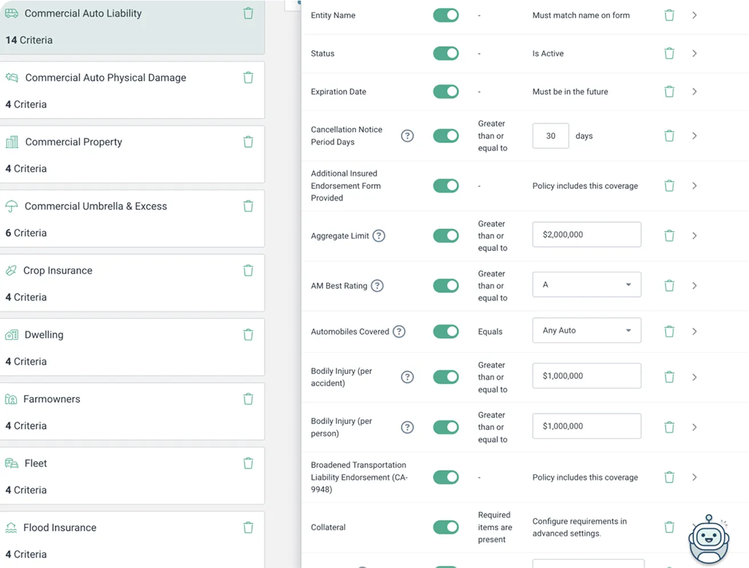This screenshot has height=568, width=749.
Task: Delete the Broadened Transportation Liability Endorsement criterion
Action: 669,477
